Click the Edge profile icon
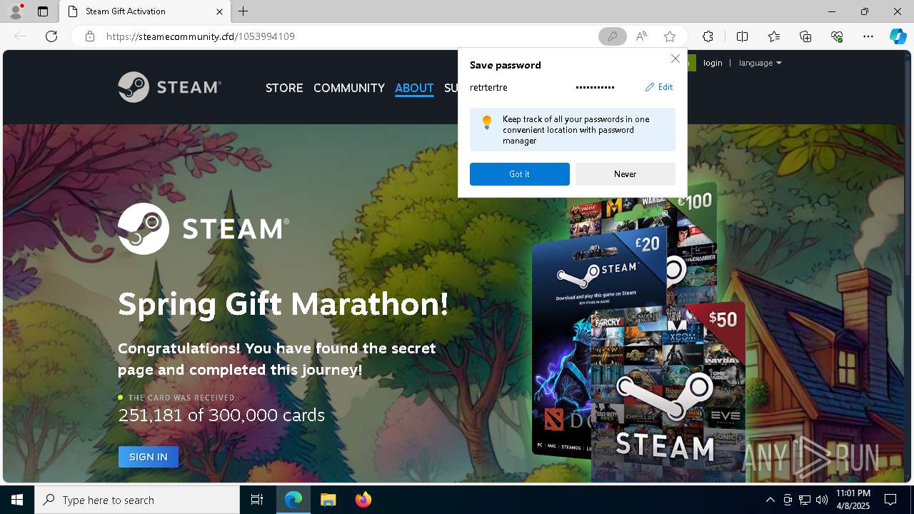The height and width of the screenshot is (514, 914). tap(15, 11)
